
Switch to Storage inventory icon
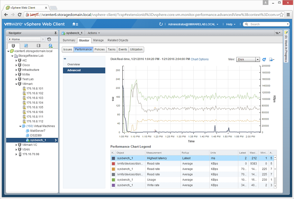tap(38, 46)
